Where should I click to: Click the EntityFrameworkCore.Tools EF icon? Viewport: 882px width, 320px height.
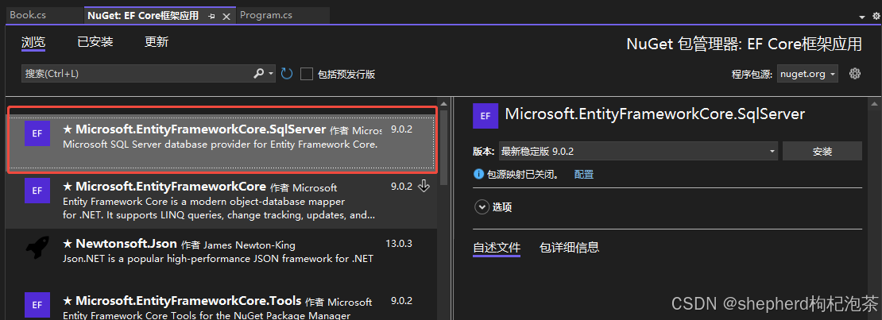[x=37, y=304]
